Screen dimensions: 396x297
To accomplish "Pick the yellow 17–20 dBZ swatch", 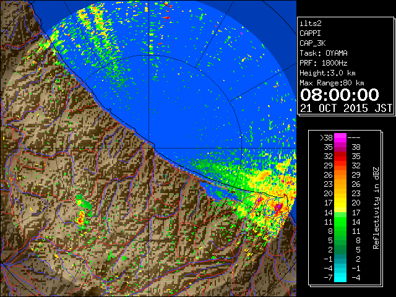I will pos(340,203).
